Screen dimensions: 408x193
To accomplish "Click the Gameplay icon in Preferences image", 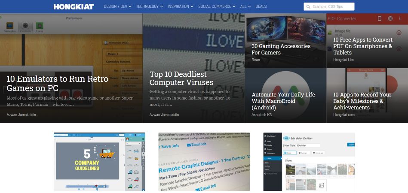I will (9, 27).
